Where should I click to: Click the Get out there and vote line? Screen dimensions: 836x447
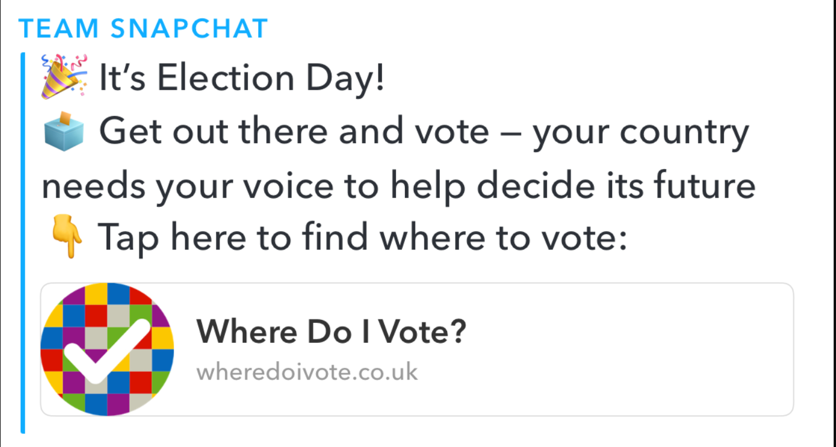424,132
